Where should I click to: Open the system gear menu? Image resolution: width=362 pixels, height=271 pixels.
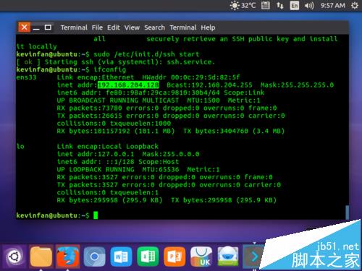[355, 5]
